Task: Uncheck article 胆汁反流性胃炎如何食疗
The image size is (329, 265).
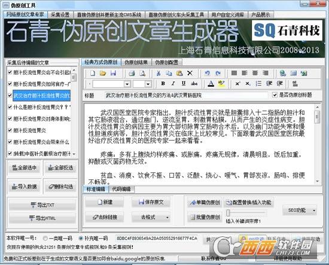Action: (x=10, y=84)
